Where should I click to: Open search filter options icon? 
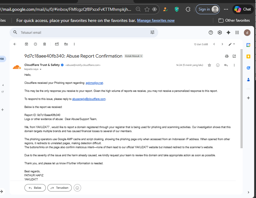(x=152, y=32)
